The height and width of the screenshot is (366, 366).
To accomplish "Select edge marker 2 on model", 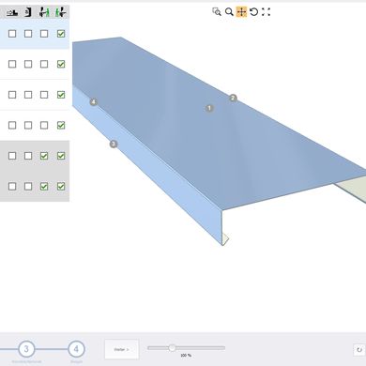I will click(233, 99).
